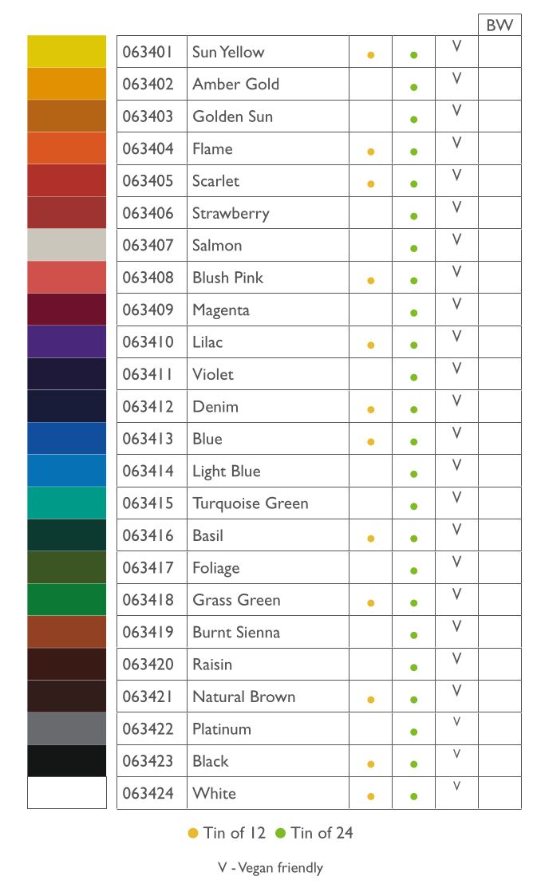Click the BW column header
Image resolution: width=541 pixels, height=884 pixels.
click(x=500, y=25)
